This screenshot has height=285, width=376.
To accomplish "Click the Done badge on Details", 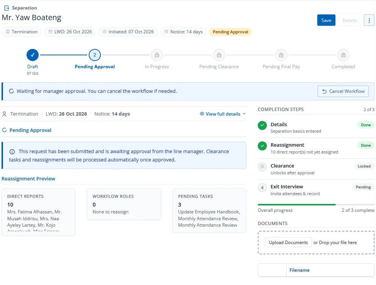I will tap(366, 125).
